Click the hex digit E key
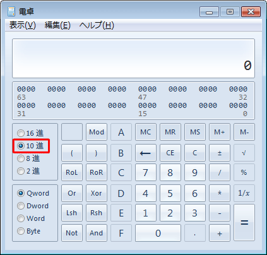This screenshot has width=267, height=255. (121, 213)
